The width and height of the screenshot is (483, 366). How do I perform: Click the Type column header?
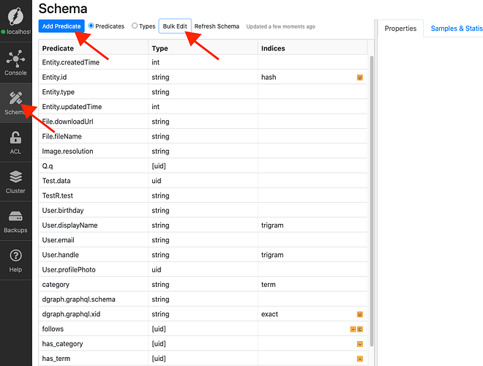point(203,48)
